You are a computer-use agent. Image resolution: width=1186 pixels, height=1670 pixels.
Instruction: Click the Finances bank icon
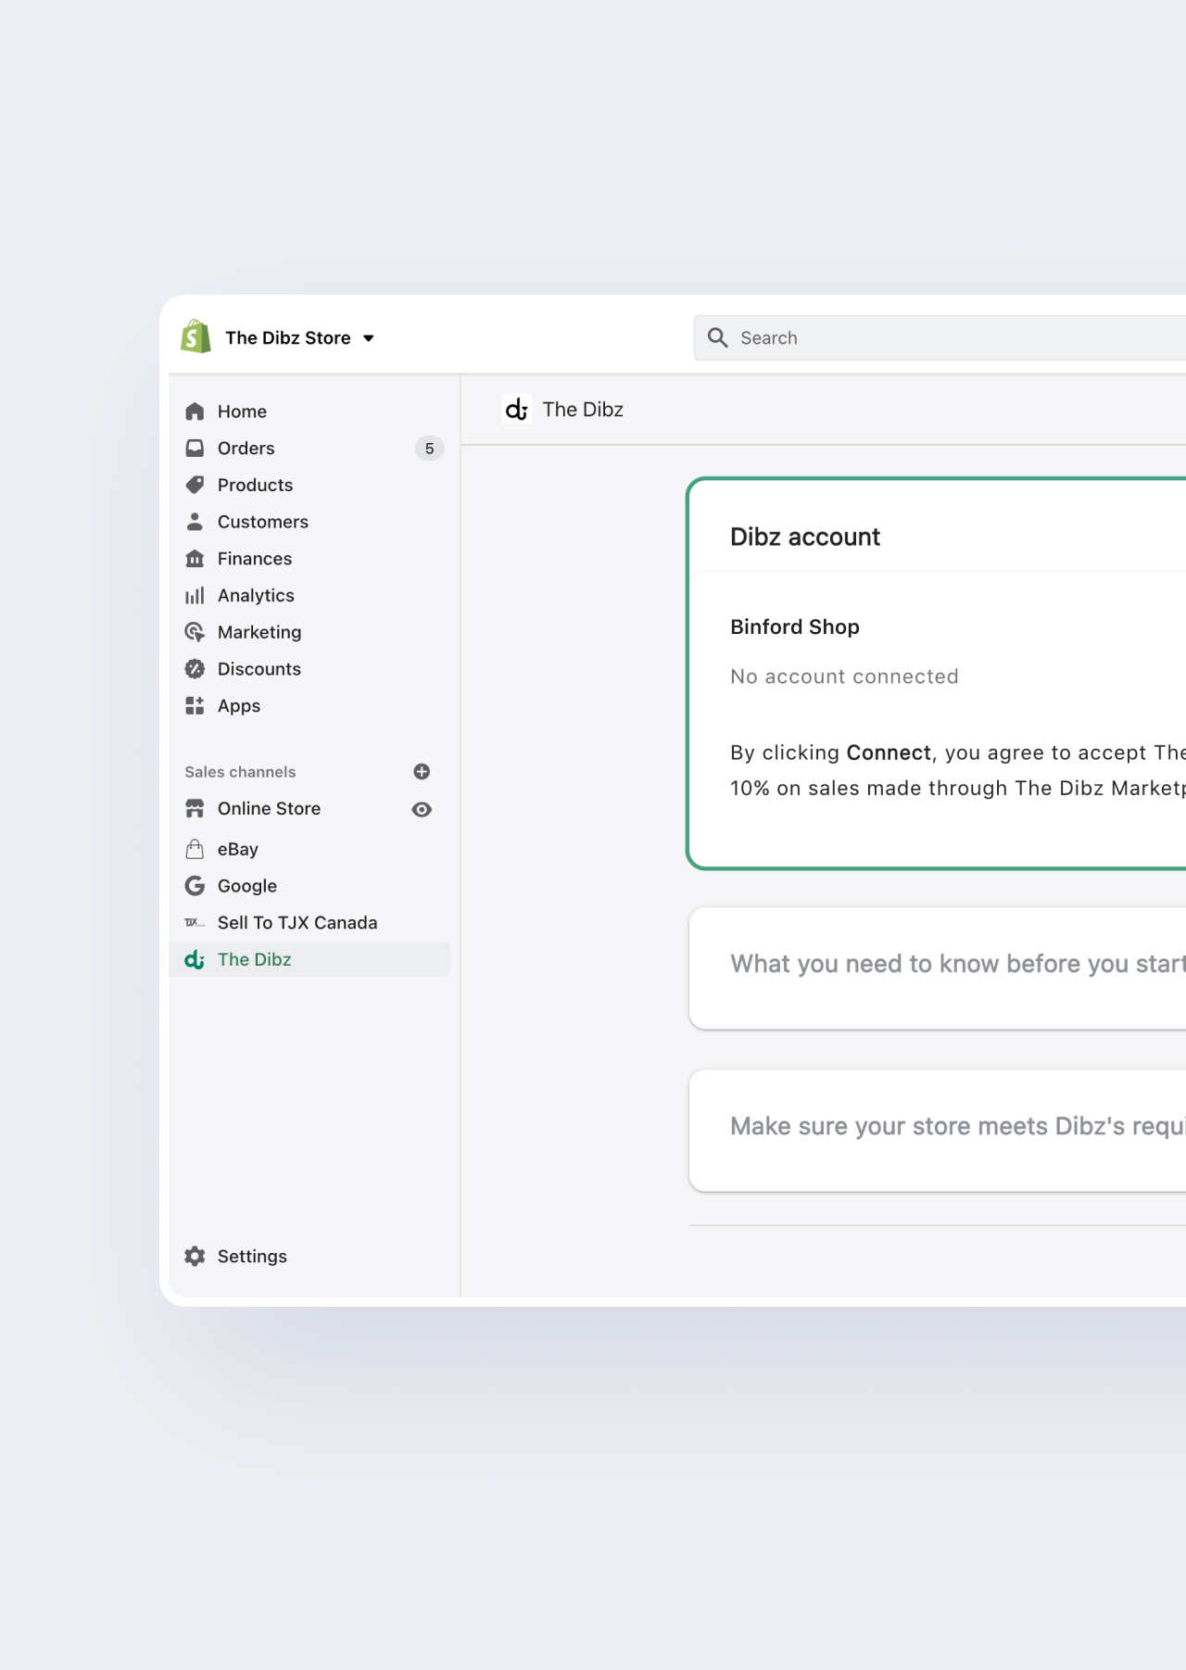pyautogui.click(x=195, y=559)
